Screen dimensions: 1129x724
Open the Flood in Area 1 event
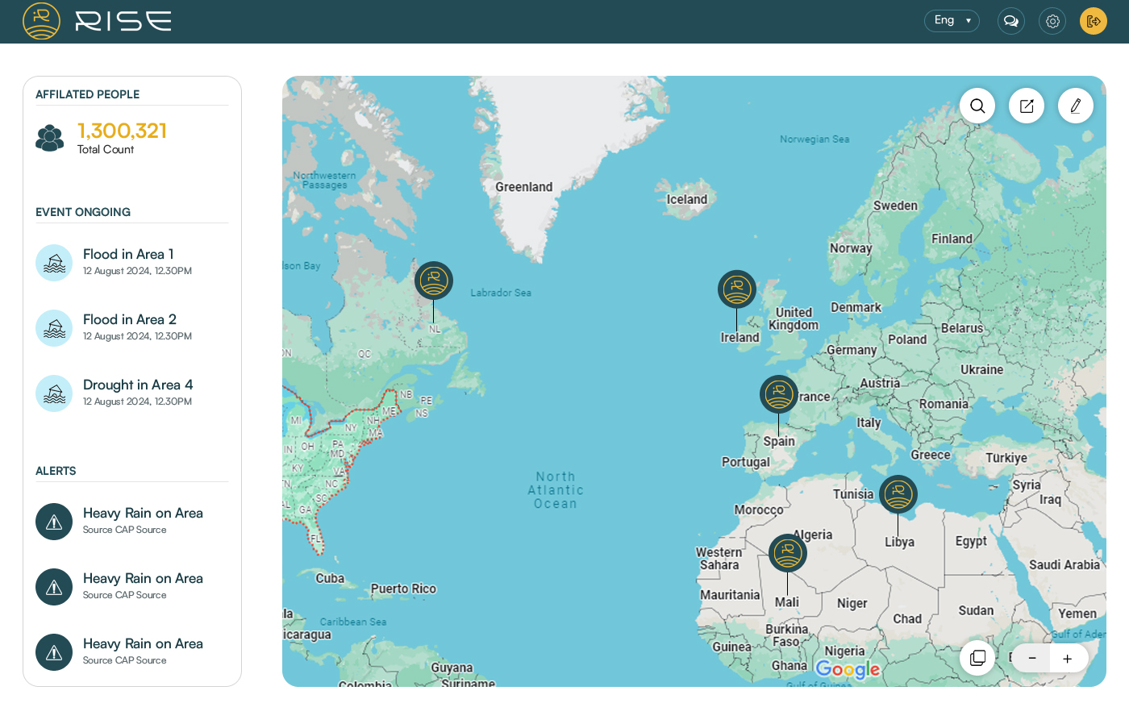(128, 255)
